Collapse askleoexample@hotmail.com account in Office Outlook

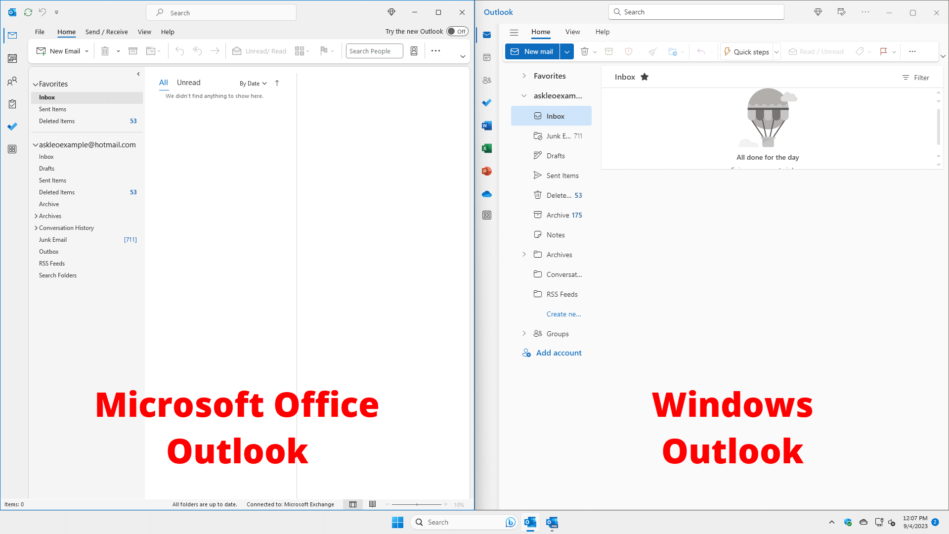tap(36, 145)
